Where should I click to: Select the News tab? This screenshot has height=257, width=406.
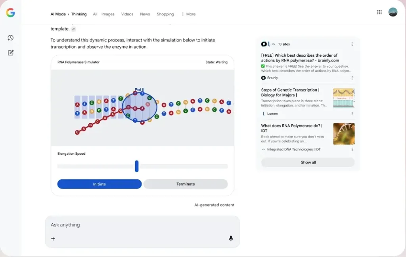point(145,14)
